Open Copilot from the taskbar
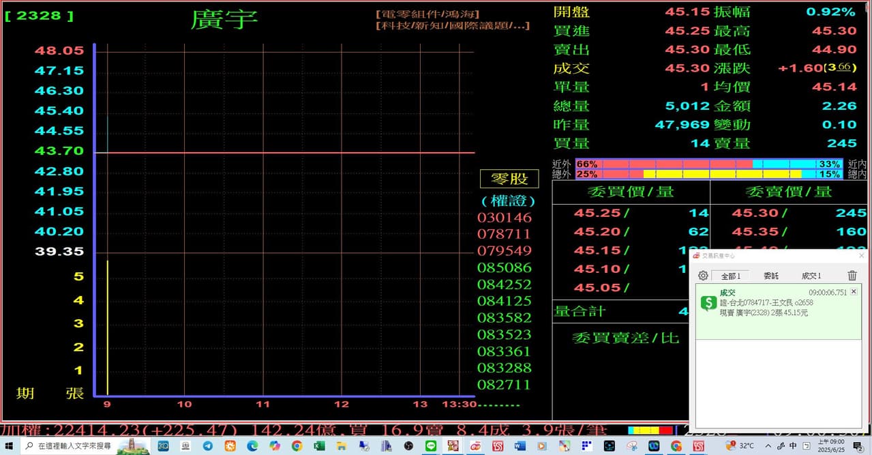872x455 pixels. (x=275, y=446)
